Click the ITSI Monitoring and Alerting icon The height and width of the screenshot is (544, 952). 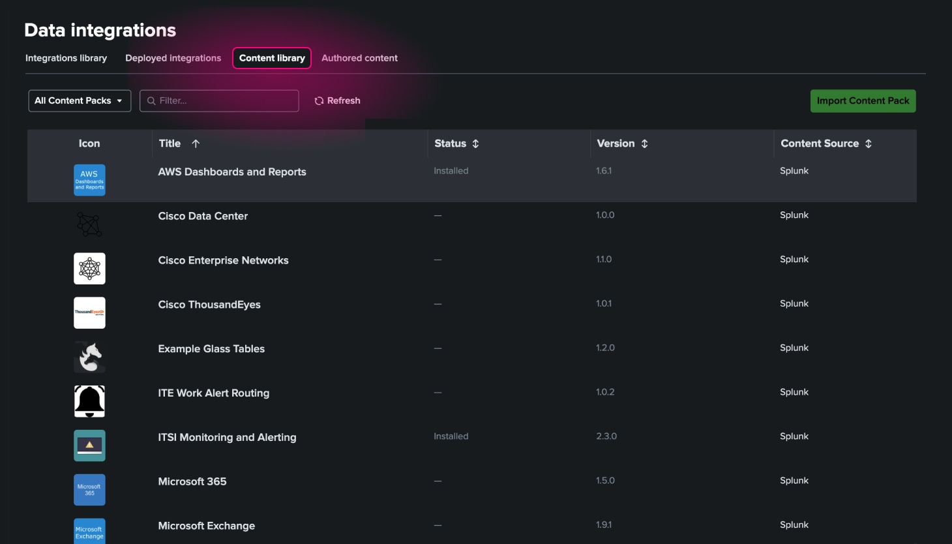[89, 446]
